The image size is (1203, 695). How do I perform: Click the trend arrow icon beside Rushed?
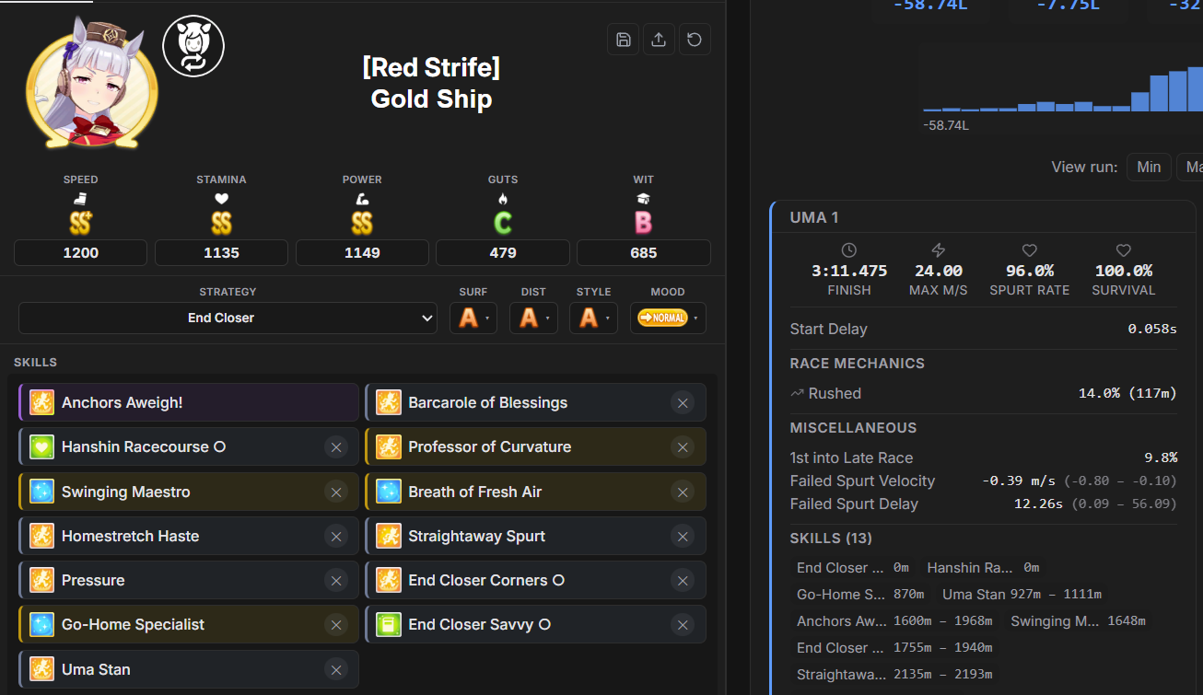797,393
